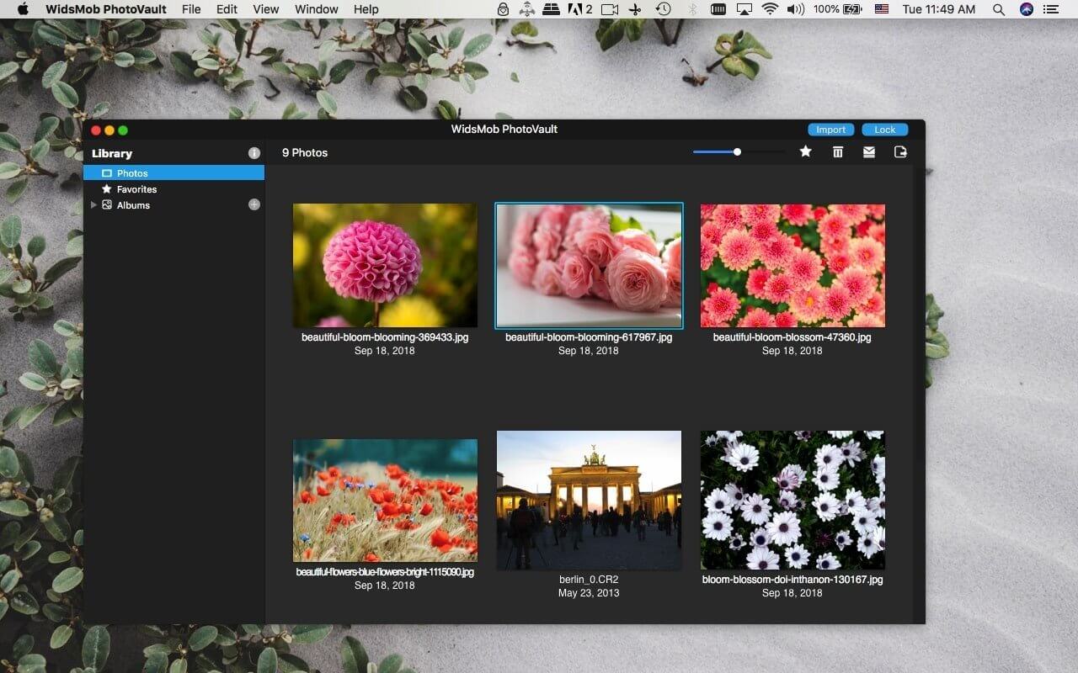Share photo via the email icon
The width and height of the screenshot is (1078, 673).
click(x=869, y=151)
